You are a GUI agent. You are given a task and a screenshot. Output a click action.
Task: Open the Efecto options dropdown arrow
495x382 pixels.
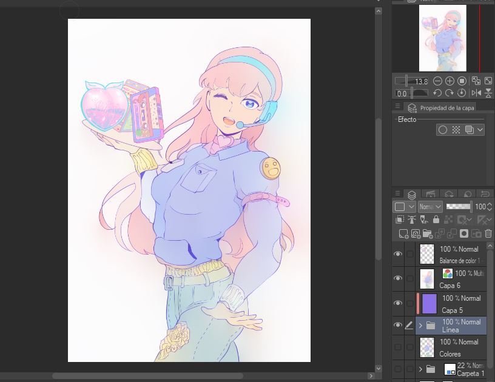tap(479, 130)
